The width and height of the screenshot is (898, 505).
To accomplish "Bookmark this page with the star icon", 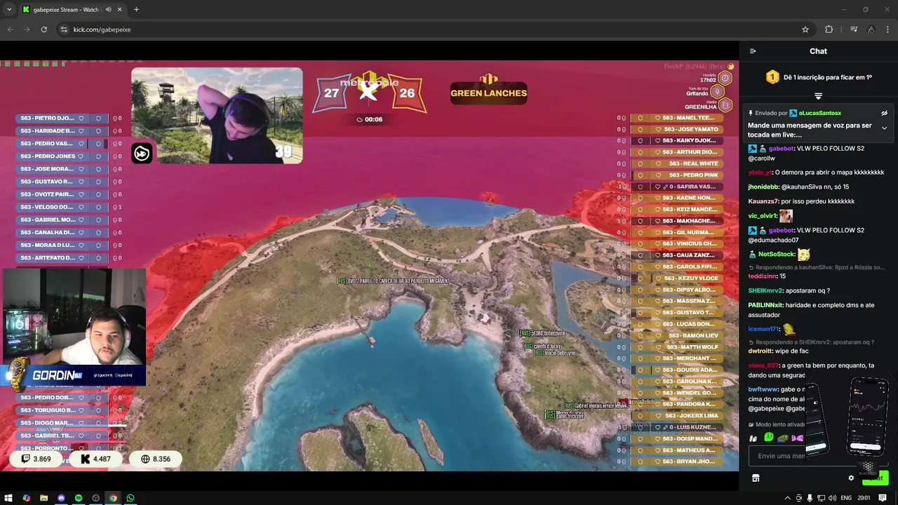I will coord(805,29).
